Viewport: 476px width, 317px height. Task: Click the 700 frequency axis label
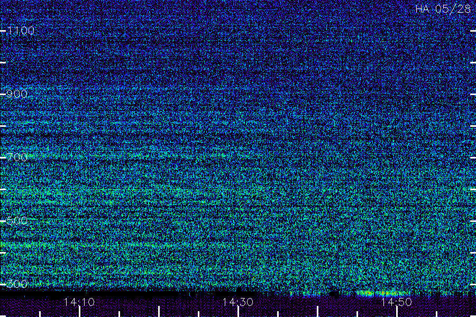click(17, 157)
